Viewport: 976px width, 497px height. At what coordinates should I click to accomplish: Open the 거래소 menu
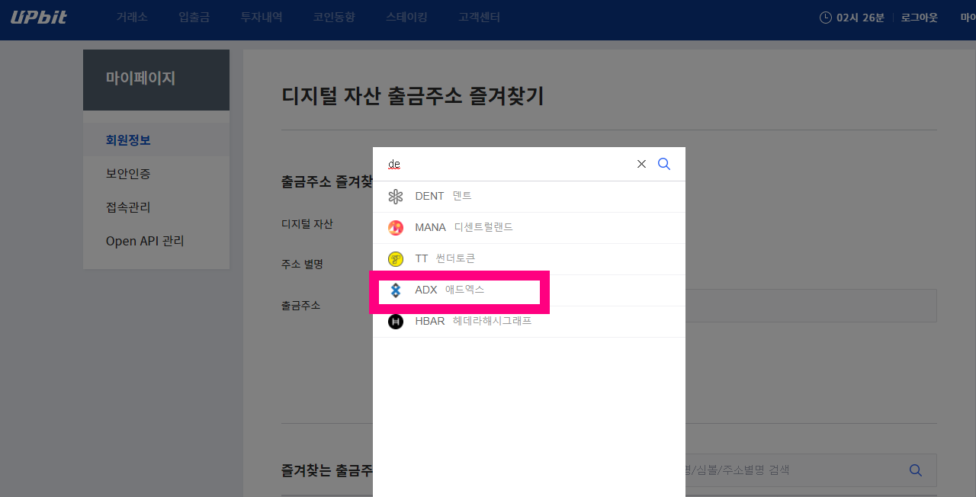point(132,17)
